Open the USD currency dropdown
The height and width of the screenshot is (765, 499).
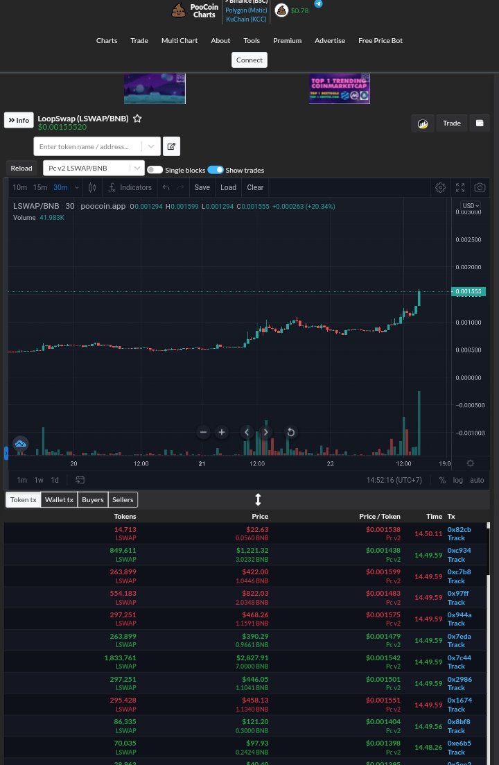471,206
